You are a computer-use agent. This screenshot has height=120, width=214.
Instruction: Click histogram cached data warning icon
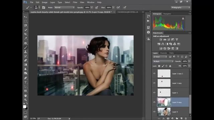pos(183,18)
